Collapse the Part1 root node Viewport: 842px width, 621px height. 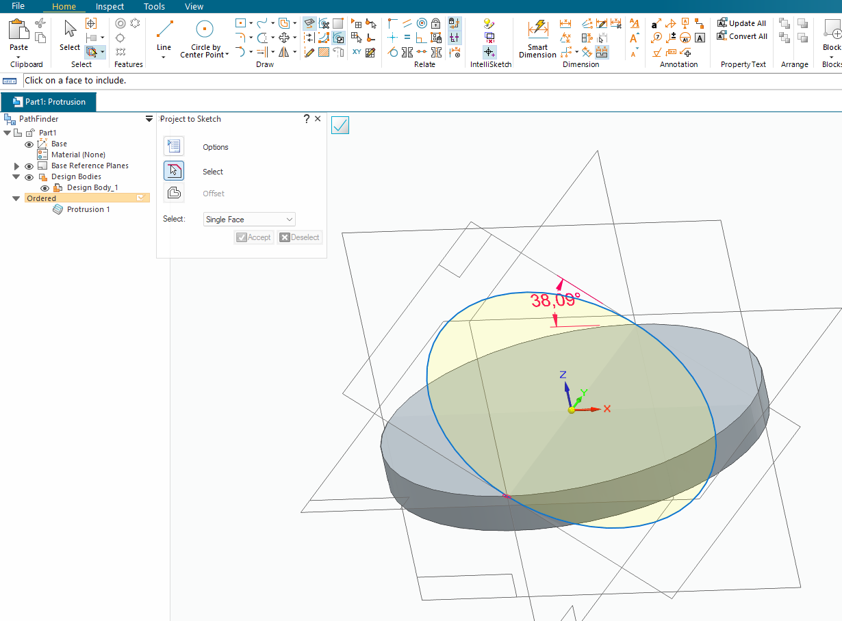(x=8, y=133)
